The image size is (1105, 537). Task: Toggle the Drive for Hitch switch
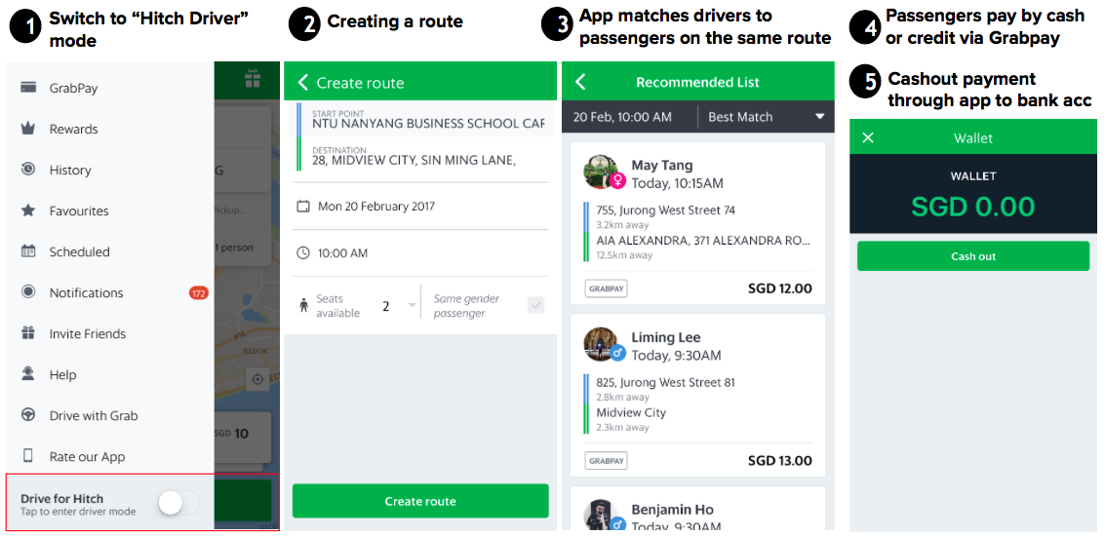178,503
